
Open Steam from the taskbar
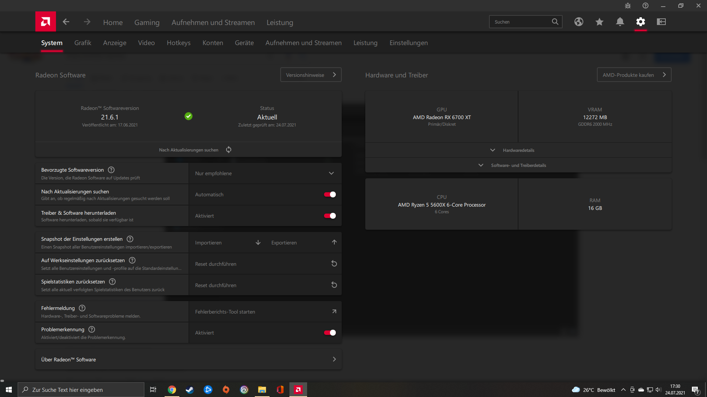[x=190, y=390]
